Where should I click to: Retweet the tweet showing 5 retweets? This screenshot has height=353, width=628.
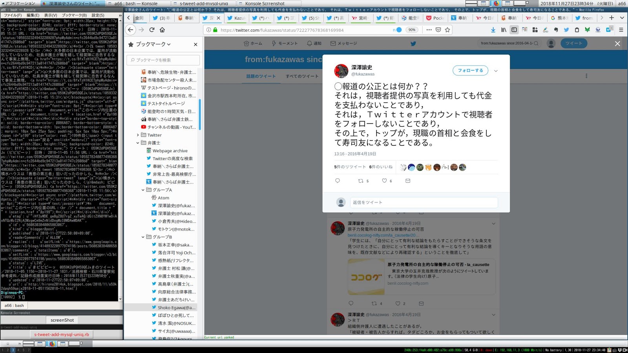361,181
